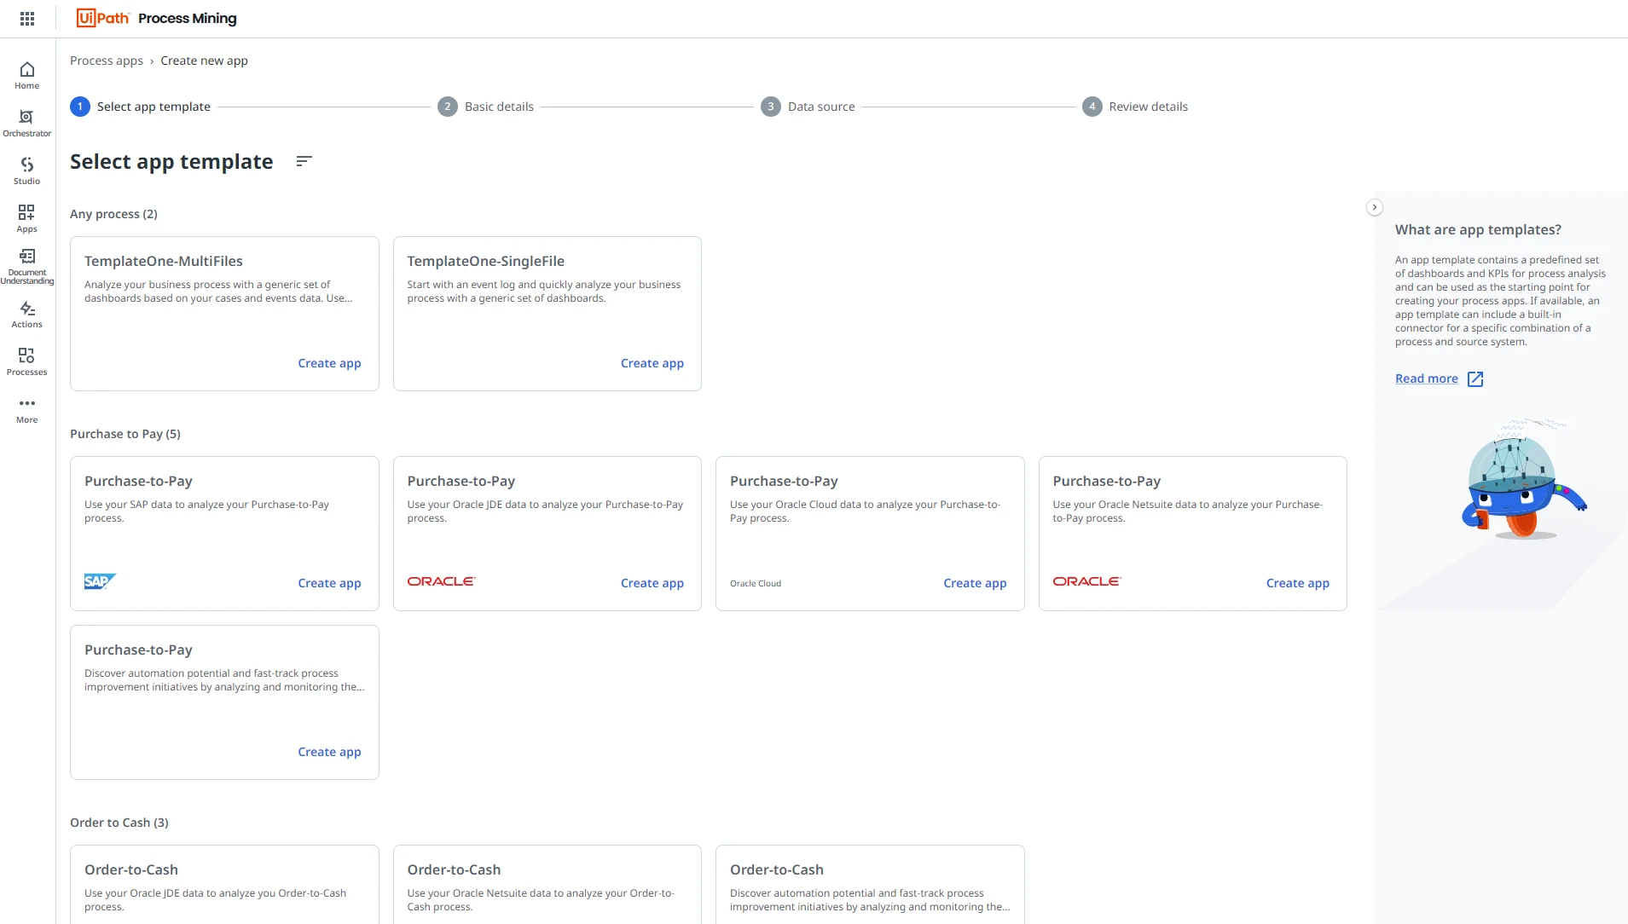Click the Oracle Cloud label on card
The height and width of the screenshot is (924, 1628).
pos(756,584)
